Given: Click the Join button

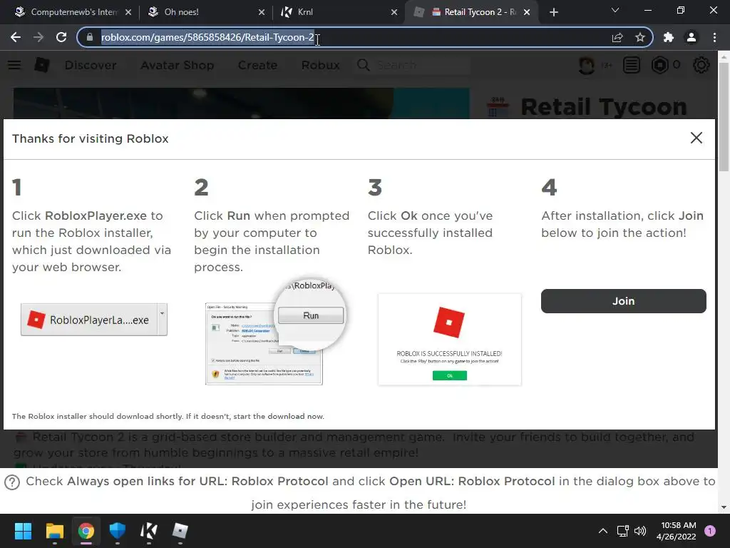Looking at the screenshot, I should [623, 301].
